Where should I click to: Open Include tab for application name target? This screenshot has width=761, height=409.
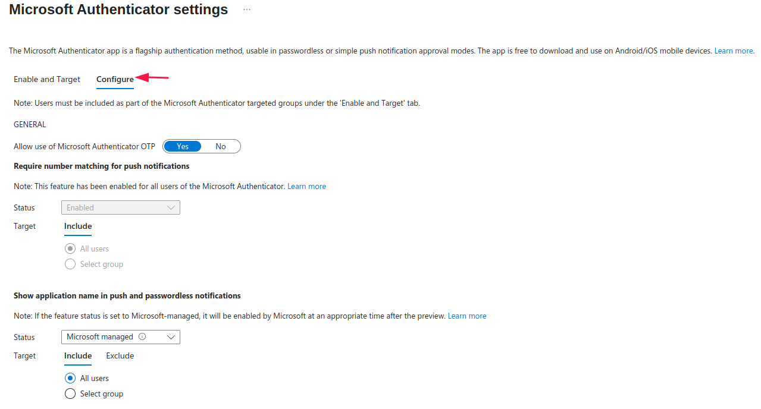(78, 355)
